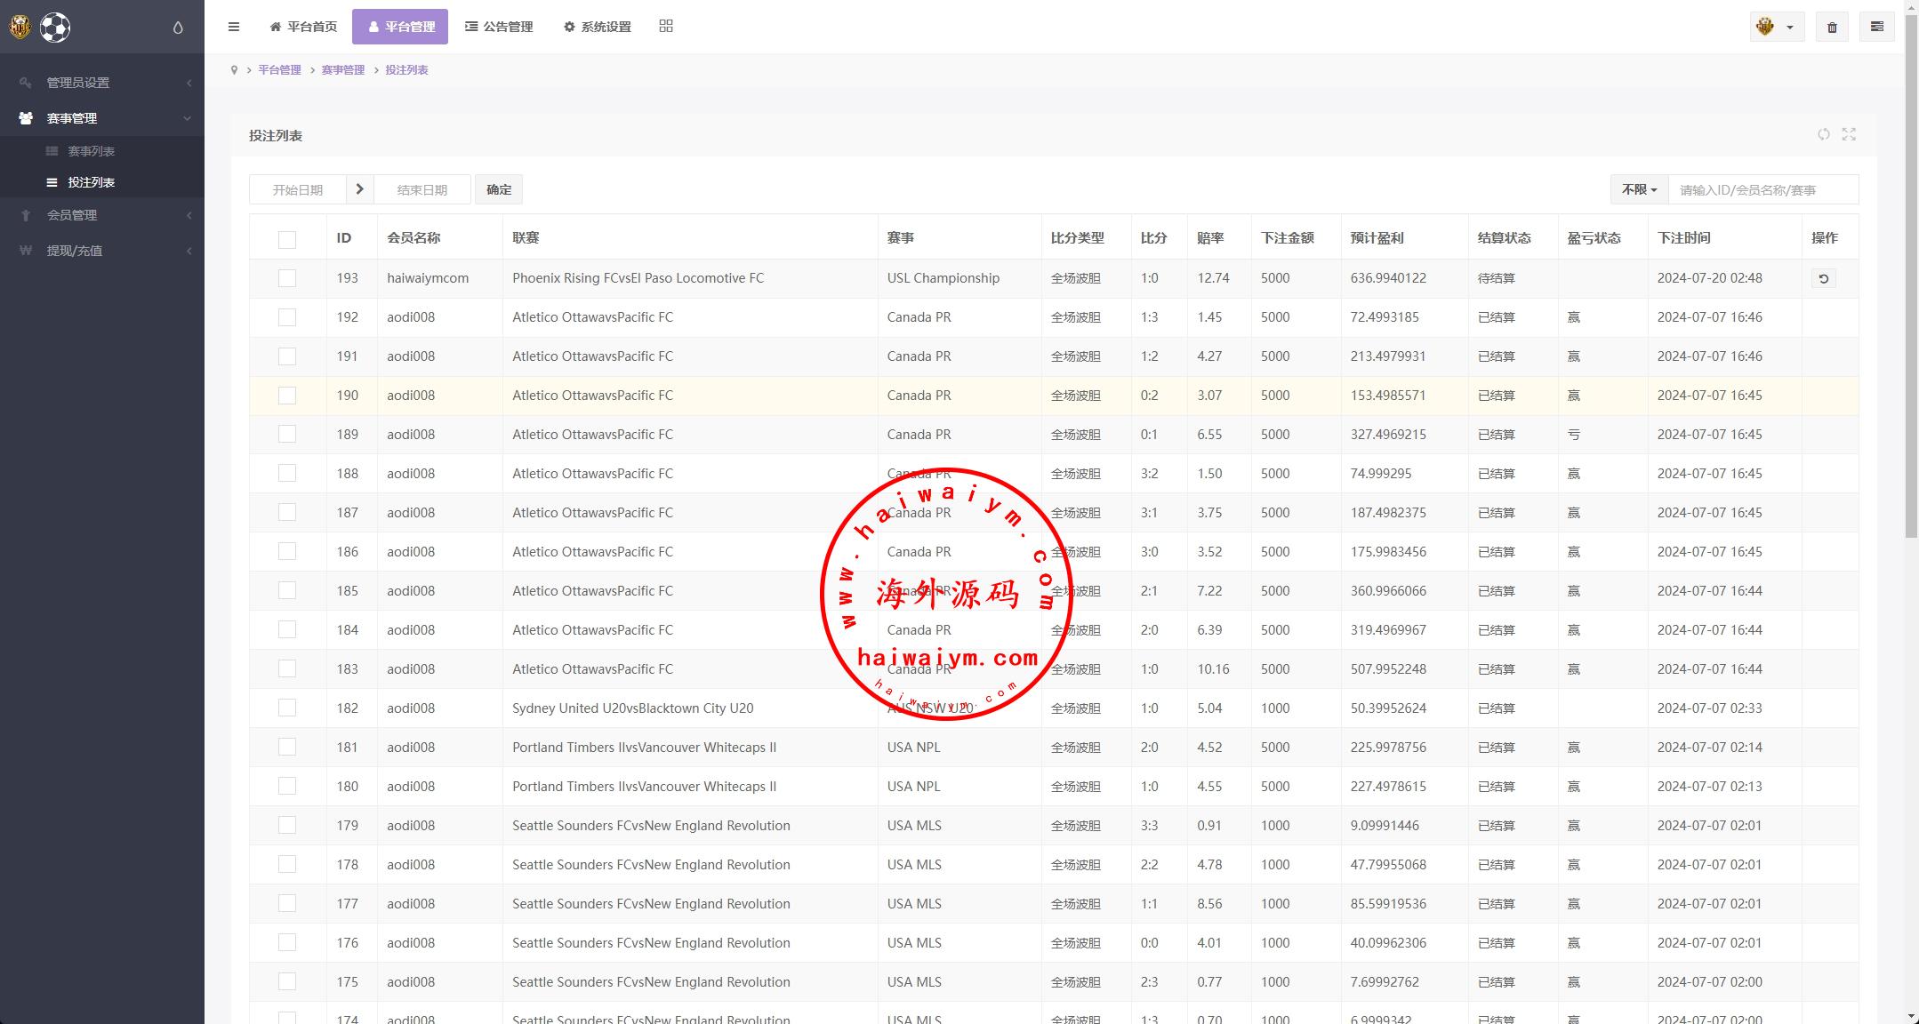This screenshot has width=1919, height=1024.
Task: Select the checkbox for bet ID 185
Action: pyautogui.click(x=286, y=591)
